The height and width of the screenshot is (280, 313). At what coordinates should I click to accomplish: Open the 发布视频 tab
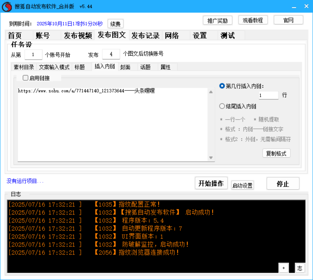[78, 35]
